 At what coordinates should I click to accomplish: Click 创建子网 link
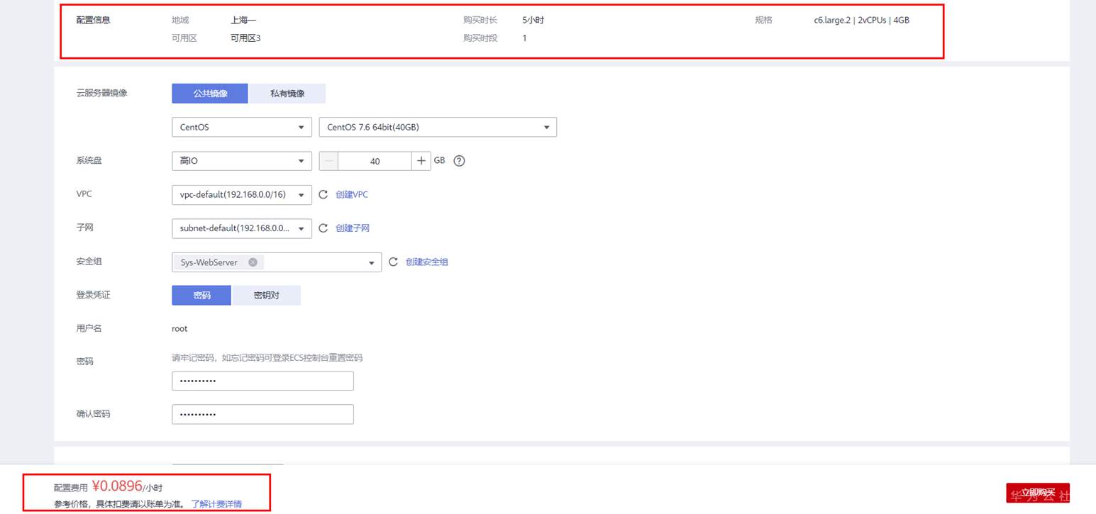[353, 228]
